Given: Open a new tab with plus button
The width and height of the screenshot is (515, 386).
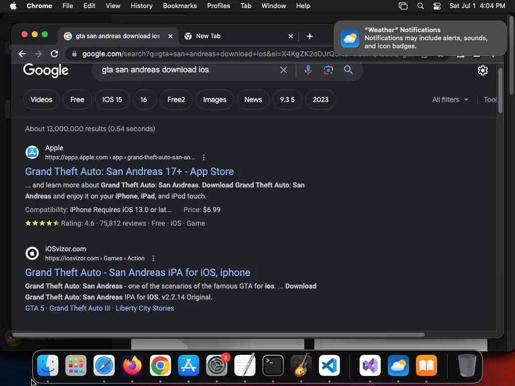Looking at the screenshot, I should pyautogui.click(x=309, y=36).
